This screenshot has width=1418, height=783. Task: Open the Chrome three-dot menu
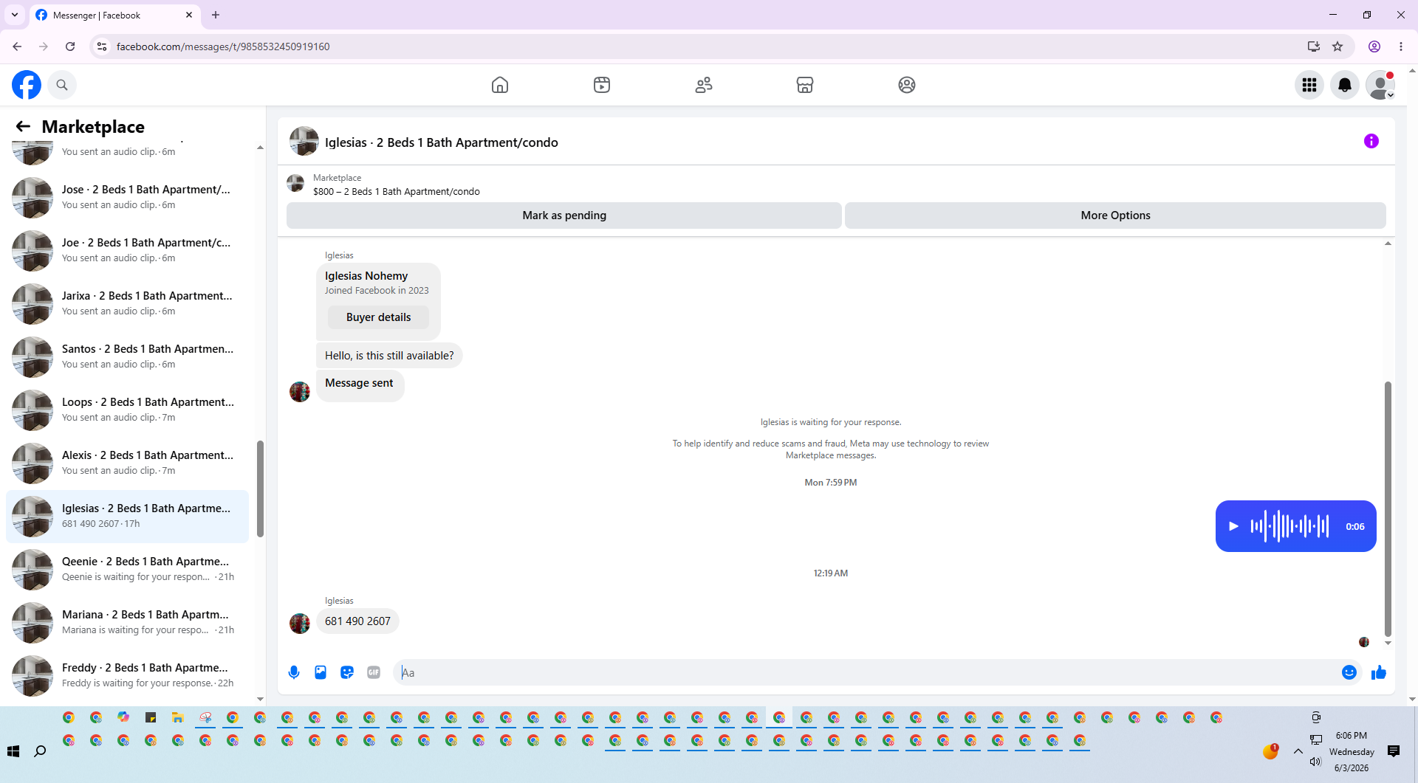[x=1401, y=46]
